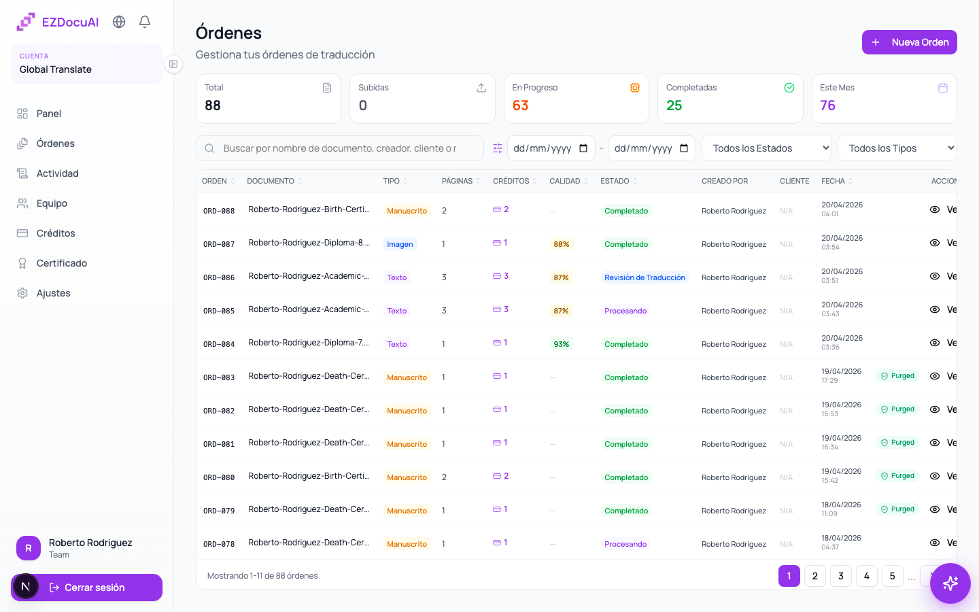Sort the table by ORDEN column

(x=218, y=181)
